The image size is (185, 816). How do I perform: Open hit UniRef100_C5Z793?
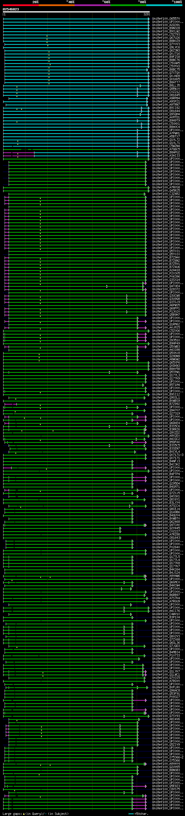[x=166, y=34]
